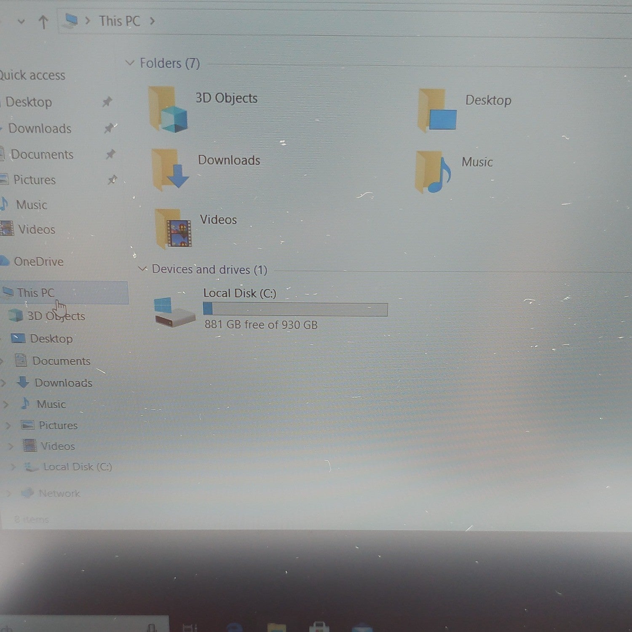Open Videos under Quick access

point(37,230)
